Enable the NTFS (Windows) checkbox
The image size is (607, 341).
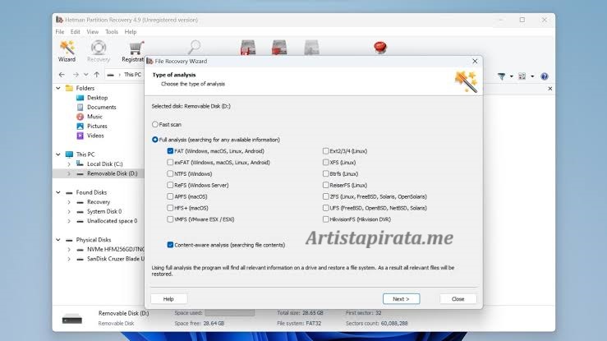pyautogui.click(x=170, y=174)
